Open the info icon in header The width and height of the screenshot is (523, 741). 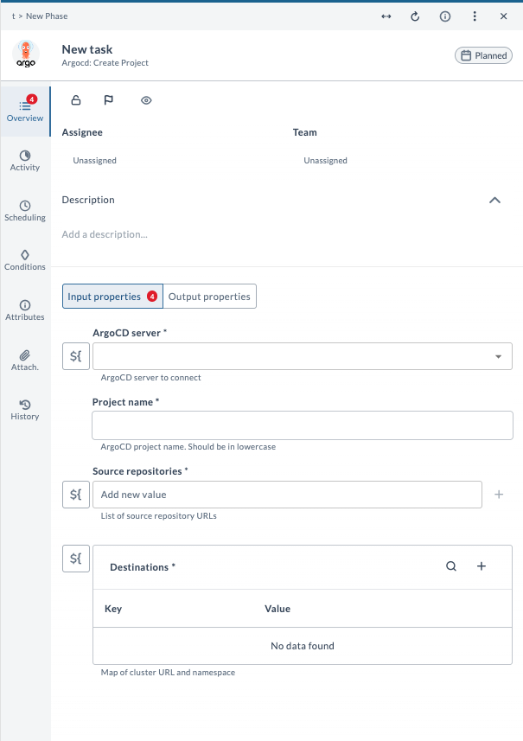[445, 16]
